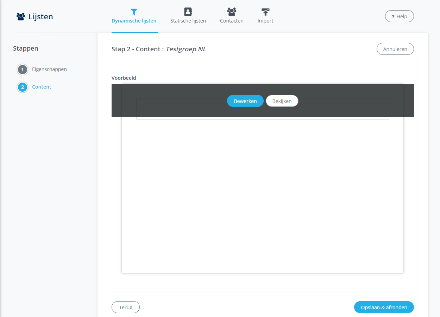
Task: Open the Help button
Action: 400,17
